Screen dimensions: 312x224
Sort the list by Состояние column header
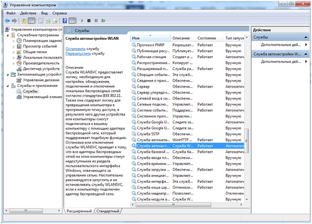click(x=207, y=38)
